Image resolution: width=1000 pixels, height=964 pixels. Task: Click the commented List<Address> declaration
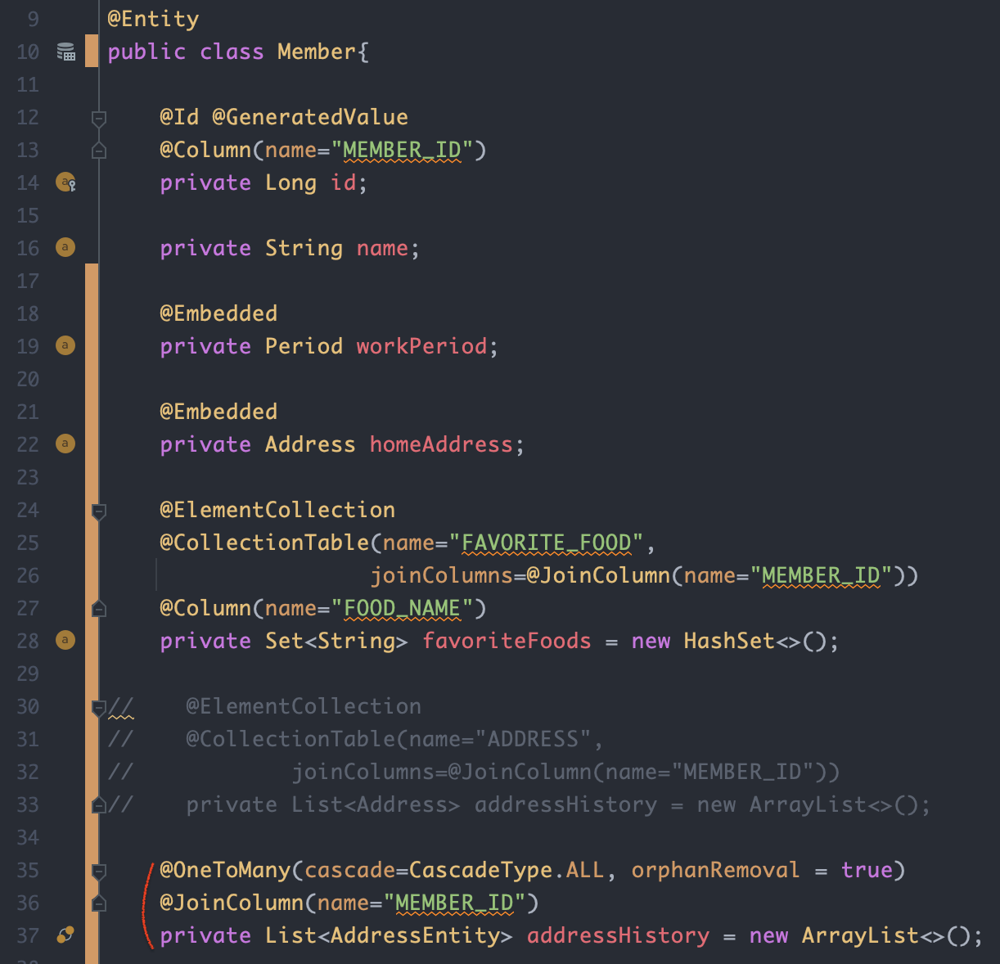coord(376,804)
